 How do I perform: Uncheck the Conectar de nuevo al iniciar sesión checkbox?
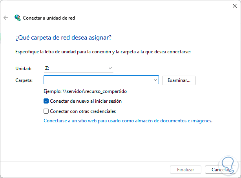click(x=46, y=101)
